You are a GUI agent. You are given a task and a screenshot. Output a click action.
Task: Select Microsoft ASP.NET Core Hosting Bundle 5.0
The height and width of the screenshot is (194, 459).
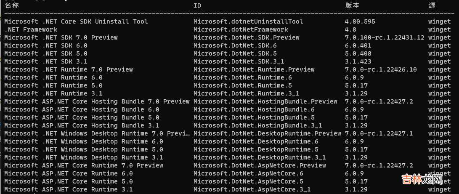point(82,117)
